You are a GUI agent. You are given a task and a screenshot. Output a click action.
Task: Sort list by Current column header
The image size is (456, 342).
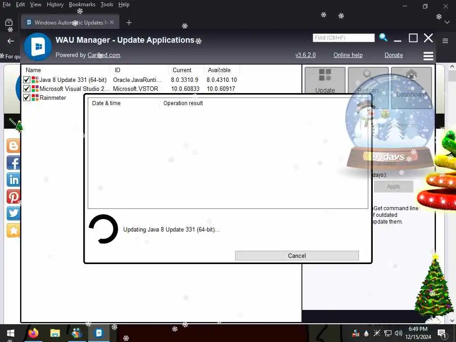click(x=186, y=70)
